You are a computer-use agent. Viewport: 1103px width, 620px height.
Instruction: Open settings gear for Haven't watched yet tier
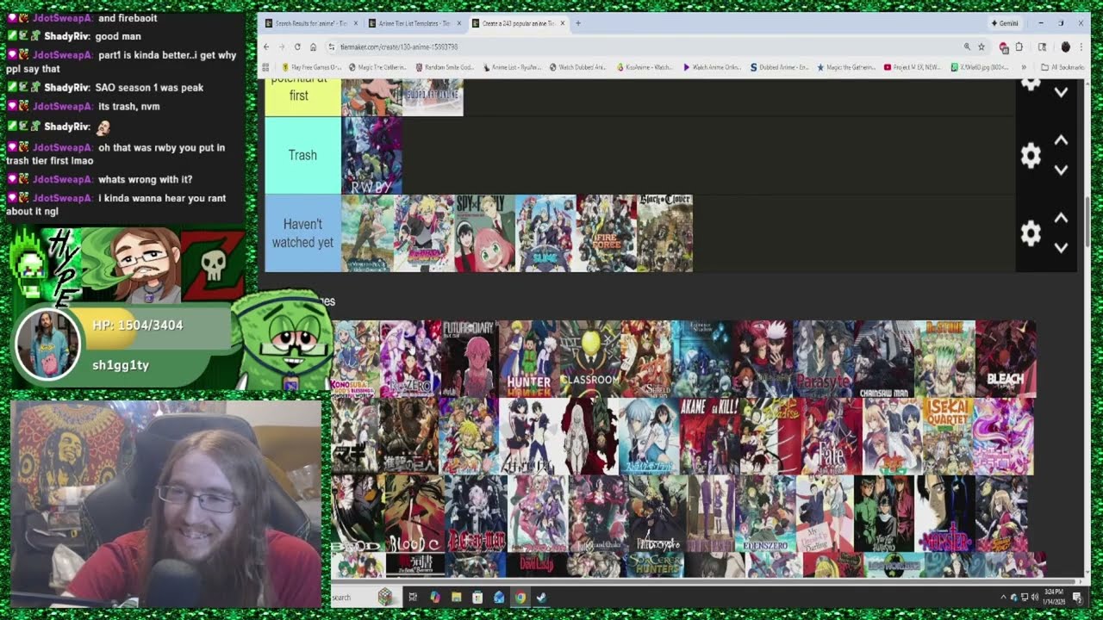tap(1031, 233)
